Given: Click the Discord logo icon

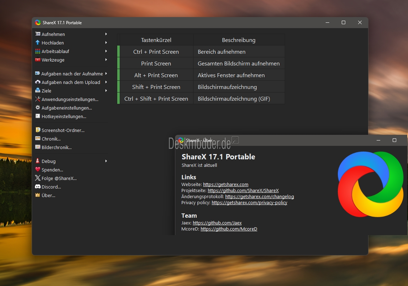Looking at the screenshot, I should coord(38,187).
